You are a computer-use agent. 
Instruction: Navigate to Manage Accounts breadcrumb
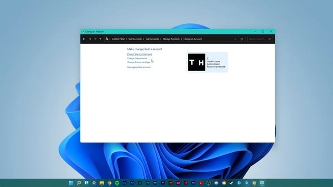[x=171, y=39]
